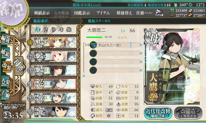The height and width of the screenshot is (123, 206).
Task: Switch to fleet tab 2
Action: tap(45, 30)
